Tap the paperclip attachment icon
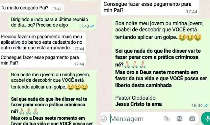The width and height of the screenshot is (210, 125). [x=167, y=118]
